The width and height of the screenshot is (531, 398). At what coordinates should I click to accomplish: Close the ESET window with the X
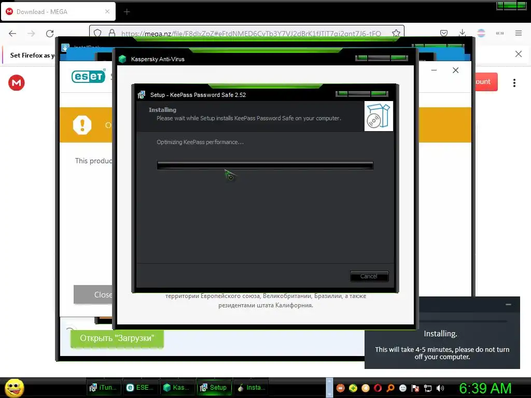[x=455, y=70]
